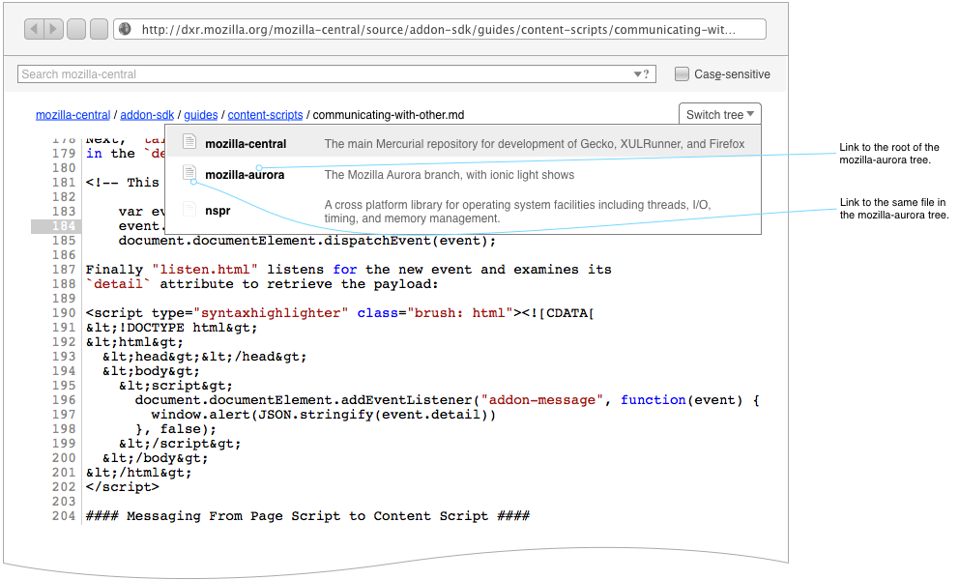The height and width of the screenshot is (580, 959).
Task: Click the "document.documentElement.dispatchEvent(event);" line
Action: [x=307, y=241]
